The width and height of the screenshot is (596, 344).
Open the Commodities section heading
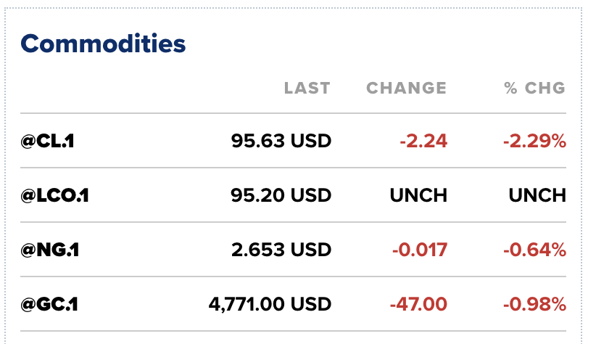pos(103,44)
